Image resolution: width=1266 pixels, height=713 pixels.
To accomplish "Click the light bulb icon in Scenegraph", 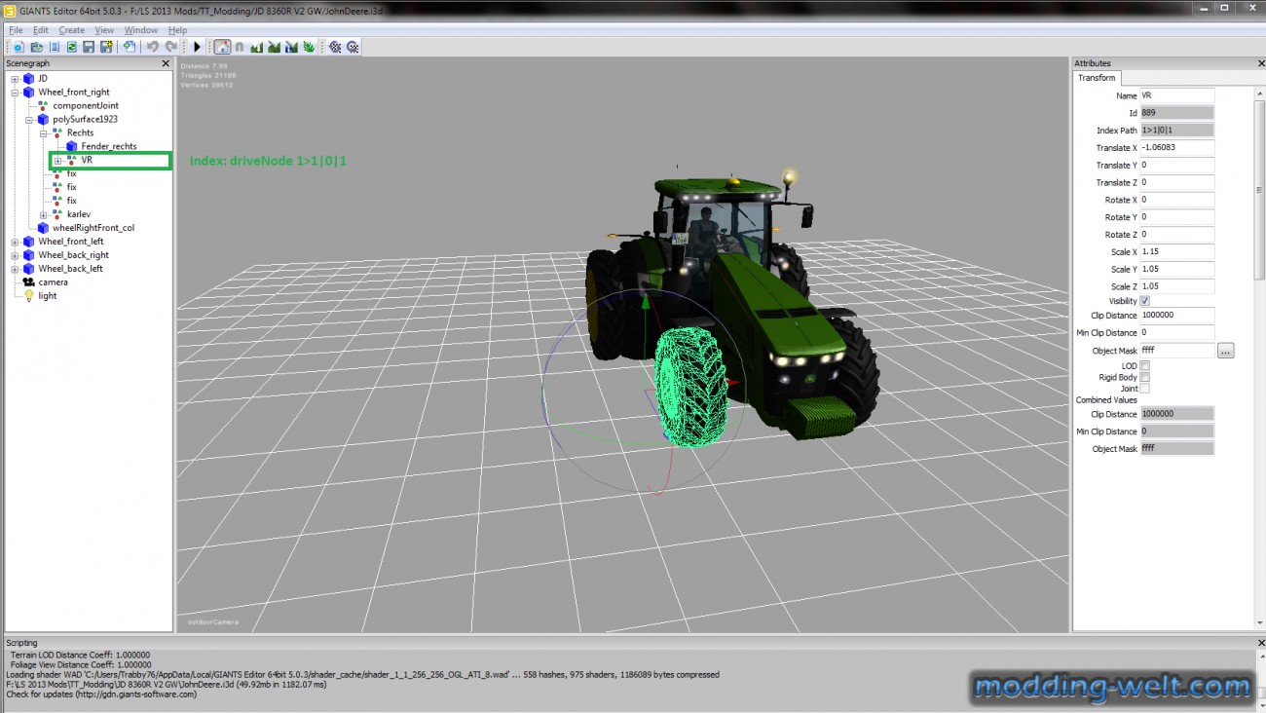I will click(x=29, y=296).
